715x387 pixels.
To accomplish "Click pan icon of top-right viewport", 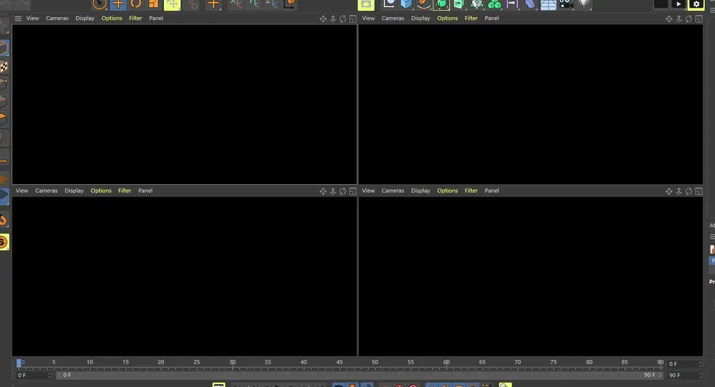I will tap(669, 19).
